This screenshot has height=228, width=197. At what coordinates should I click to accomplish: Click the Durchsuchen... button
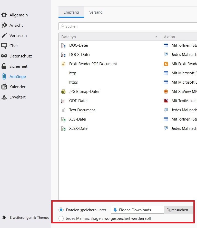[179, 210]
